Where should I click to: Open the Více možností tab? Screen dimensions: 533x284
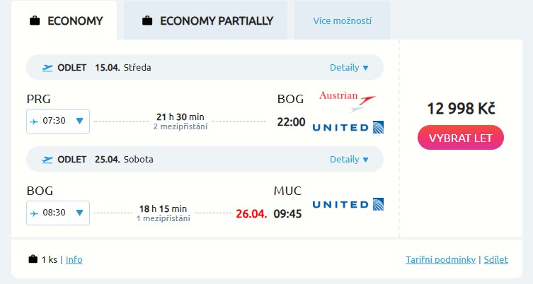[x=342, y=21]
